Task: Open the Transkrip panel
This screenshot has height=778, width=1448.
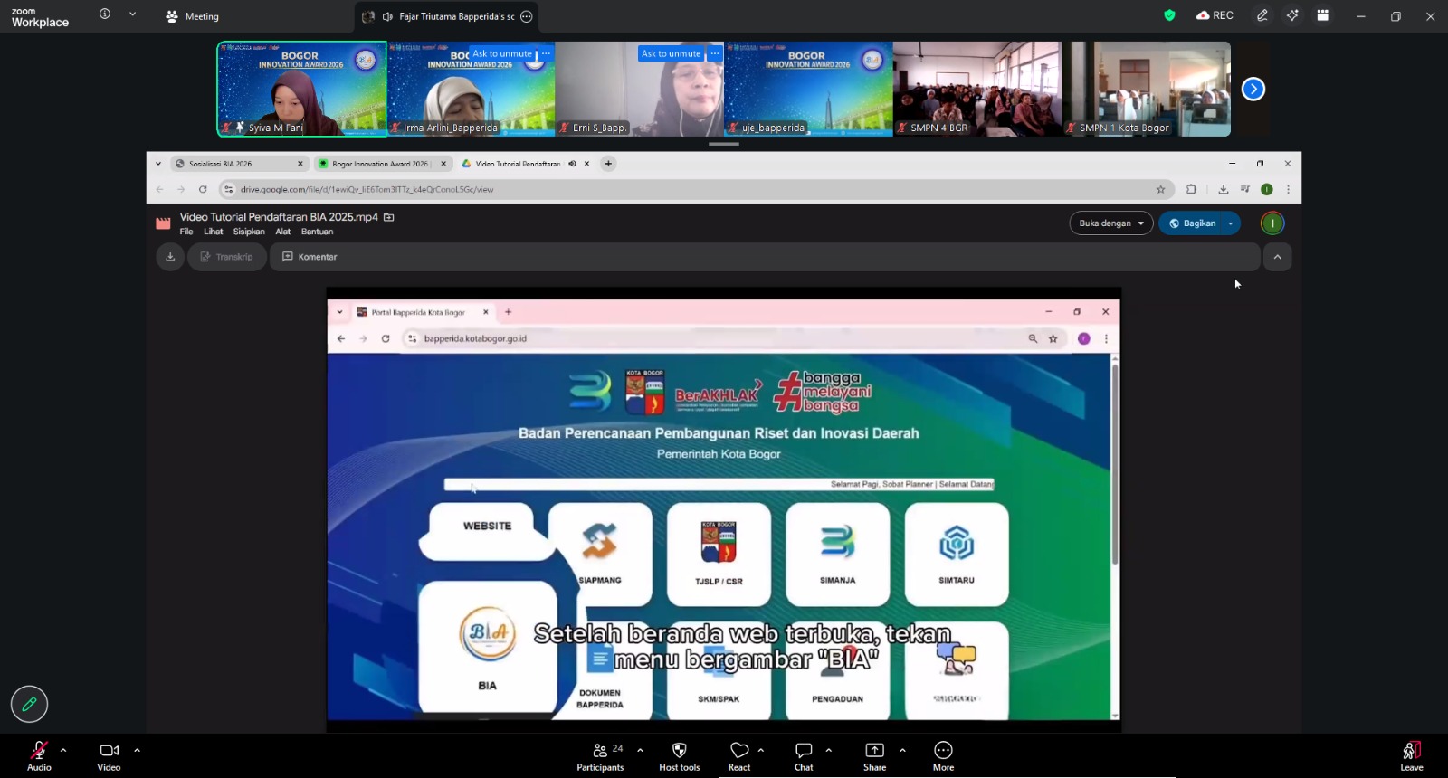Action: coord(226,257)
